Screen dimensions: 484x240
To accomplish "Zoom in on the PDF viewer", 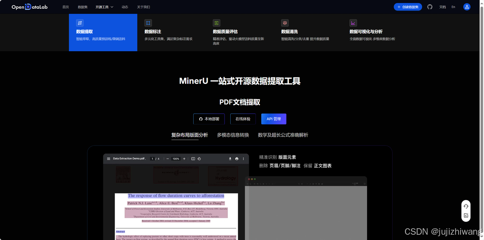I will pyautogui.click(x=184, y=159).
